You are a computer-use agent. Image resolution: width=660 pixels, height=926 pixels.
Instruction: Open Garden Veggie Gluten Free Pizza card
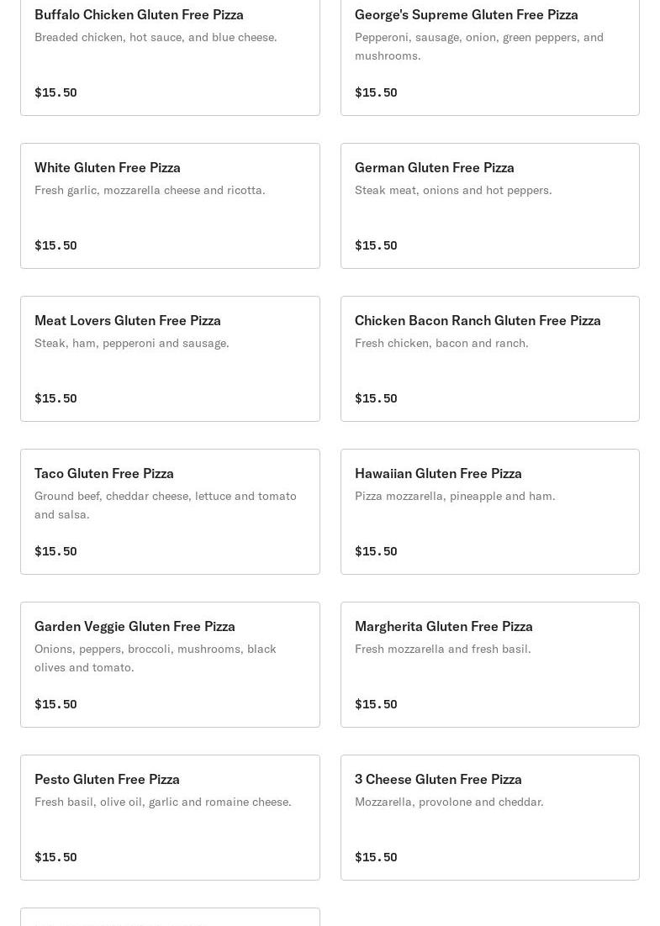tap(170, 665)
